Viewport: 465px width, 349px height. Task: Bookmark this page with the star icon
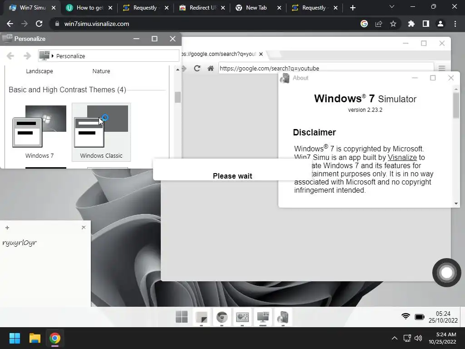click(x=393, y=24)
